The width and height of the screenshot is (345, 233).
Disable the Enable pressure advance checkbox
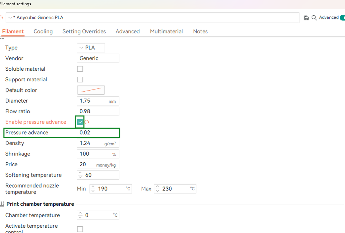pos(80,122)
